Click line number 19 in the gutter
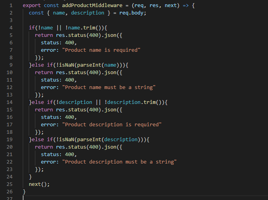This screenshot has height=200, width=268. [x=9, y=140]
